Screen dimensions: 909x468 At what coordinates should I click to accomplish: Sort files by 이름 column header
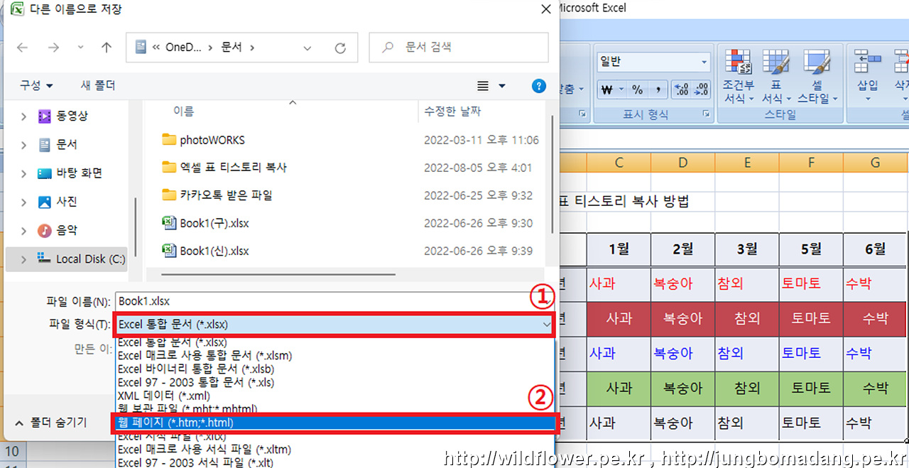(183, 111)
